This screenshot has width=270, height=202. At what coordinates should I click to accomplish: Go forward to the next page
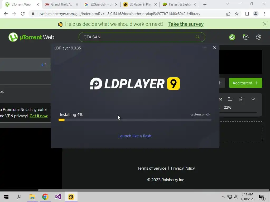click(x=14, y=14)
